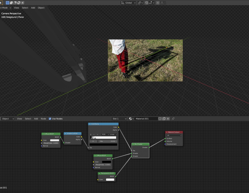Click the Material Output node title
Screen dimensions: 249x193
[174, 132]
